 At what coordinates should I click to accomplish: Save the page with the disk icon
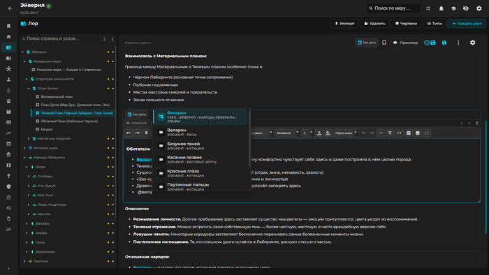pyautogui.click(x=444, y=43)
